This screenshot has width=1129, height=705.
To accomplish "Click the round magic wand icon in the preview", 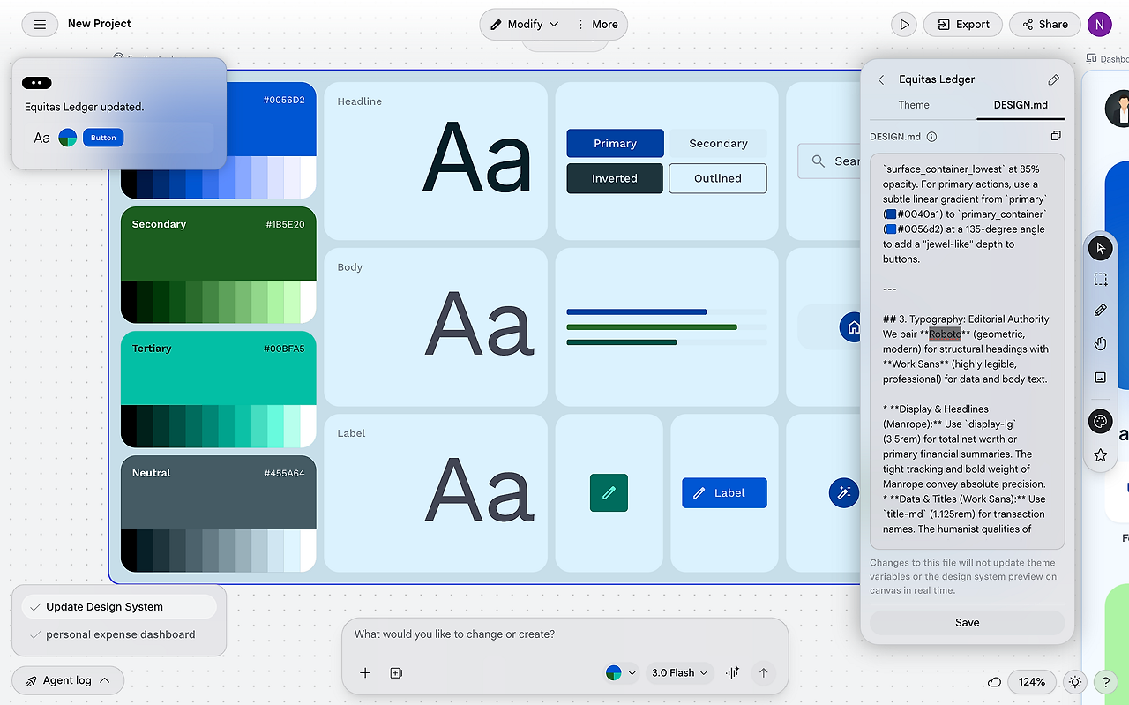I will pos(843,493).
